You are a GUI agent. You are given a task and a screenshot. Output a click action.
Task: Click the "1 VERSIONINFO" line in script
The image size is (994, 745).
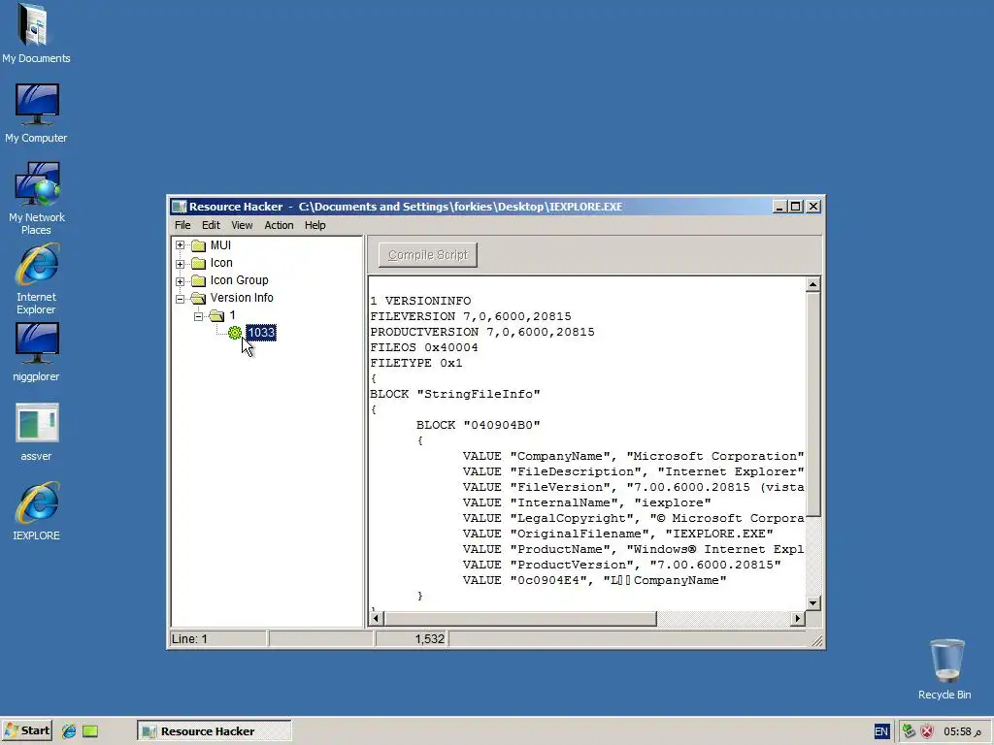point(420,301)
